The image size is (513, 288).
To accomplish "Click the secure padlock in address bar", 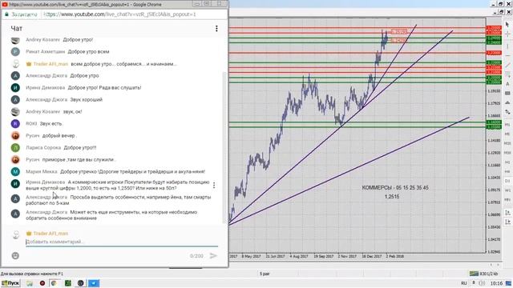I will point(6,14).
